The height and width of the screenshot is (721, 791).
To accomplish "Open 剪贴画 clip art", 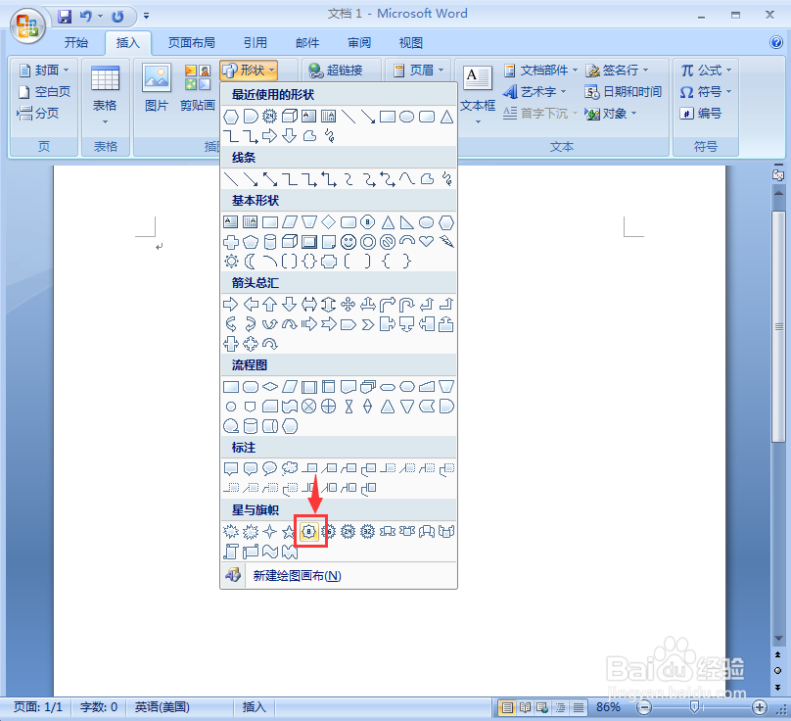I will pos(198,87).
